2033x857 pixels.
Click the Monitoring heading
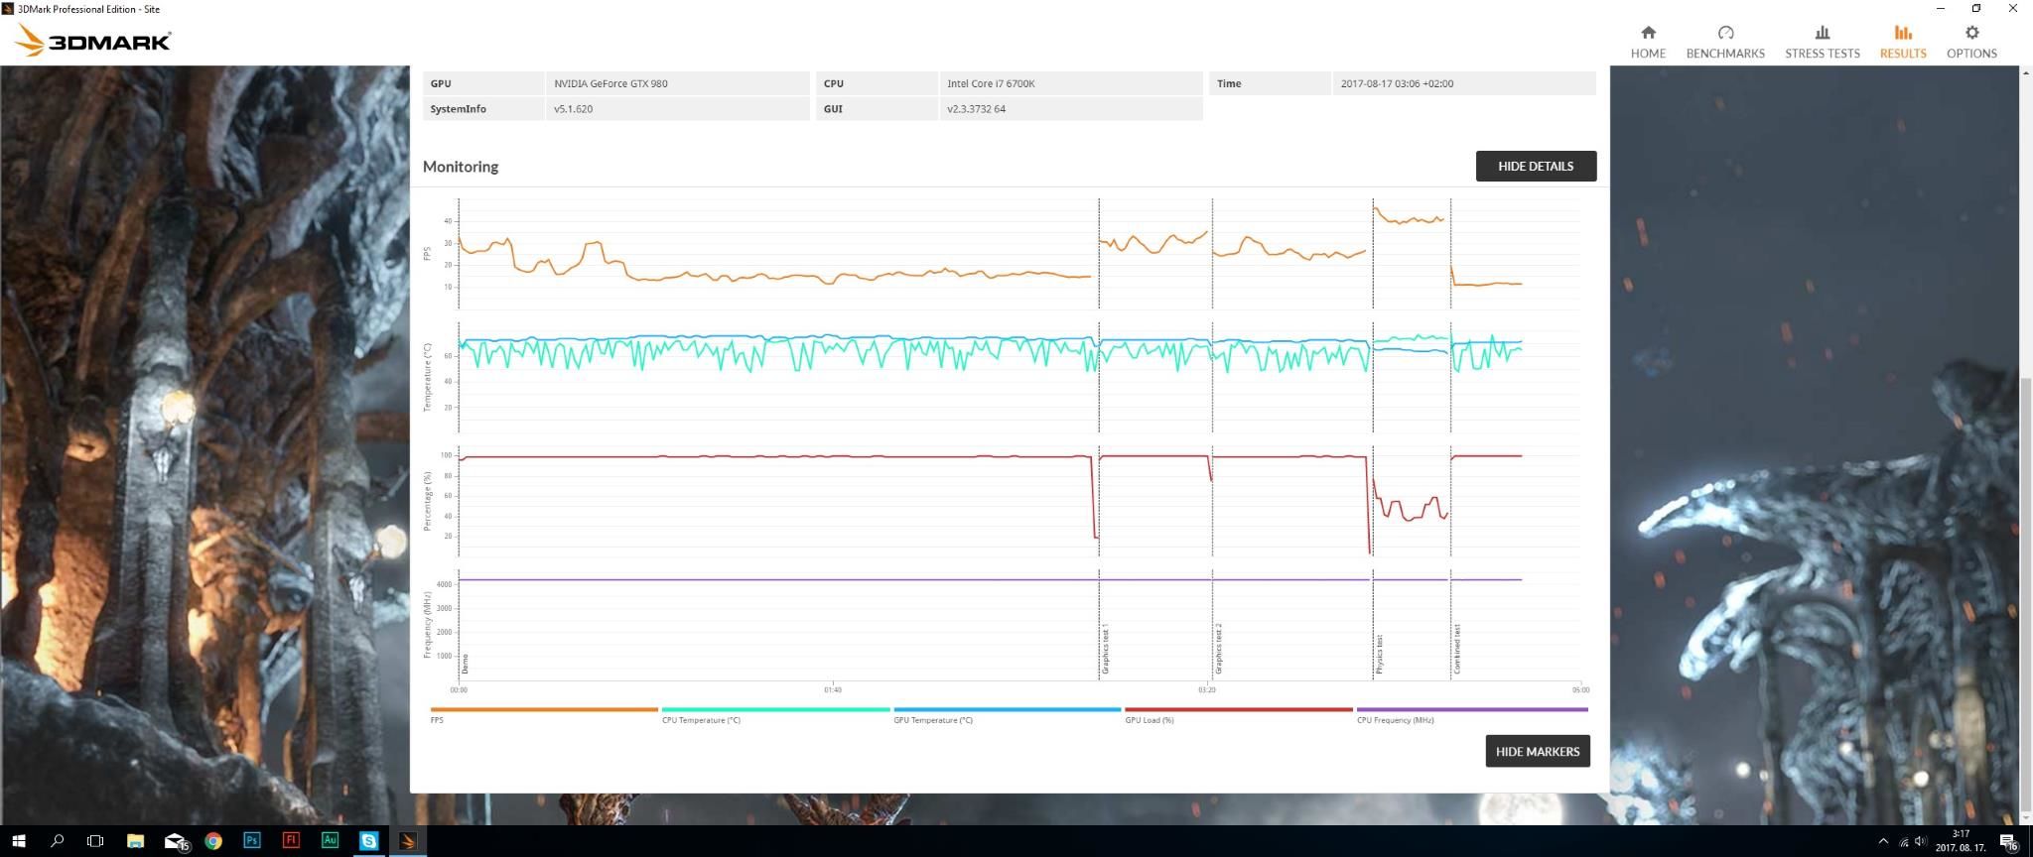(x=461, y=167)
